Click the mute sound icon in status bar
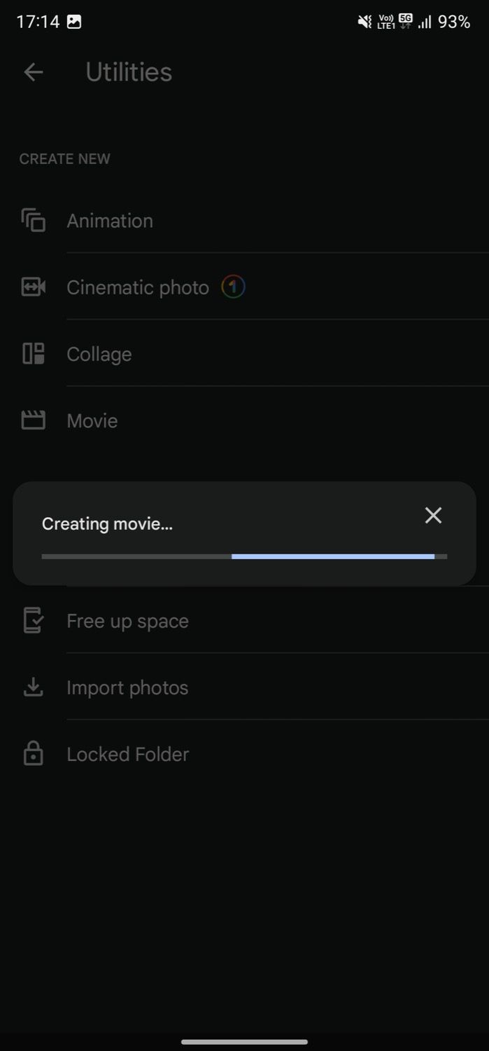 click(364, 22)
